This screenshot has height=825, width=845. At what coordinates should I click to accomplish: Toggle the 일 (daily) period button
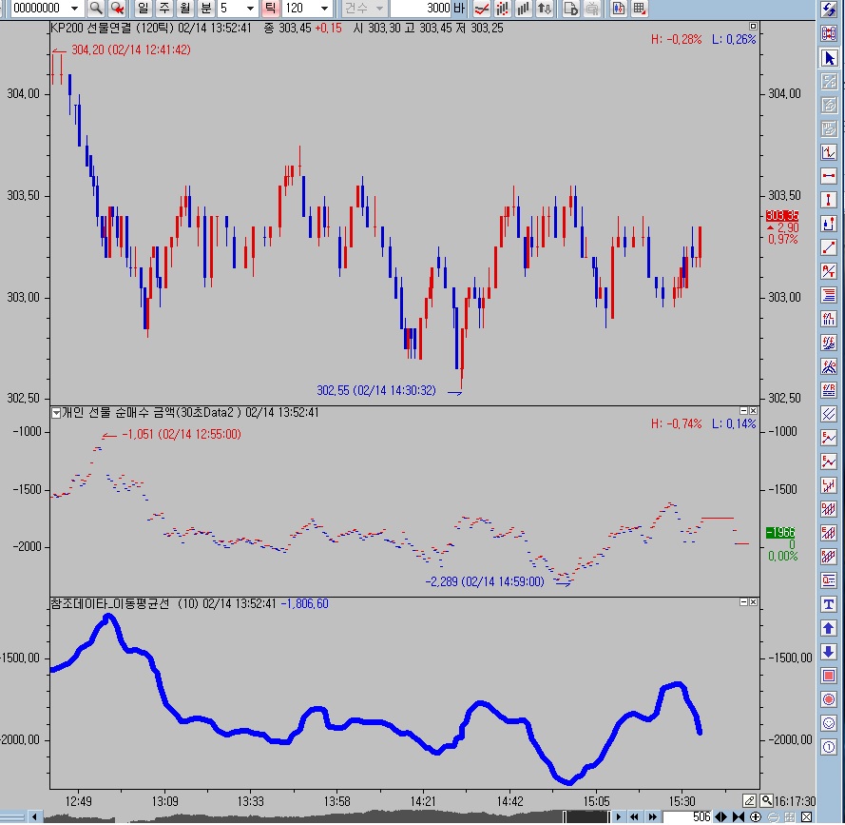point(144,9)
